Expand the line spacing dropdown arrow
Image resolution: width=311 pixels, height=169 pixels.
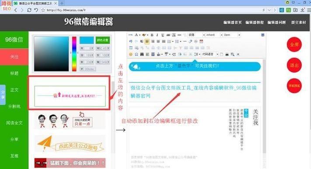point(199,54)
